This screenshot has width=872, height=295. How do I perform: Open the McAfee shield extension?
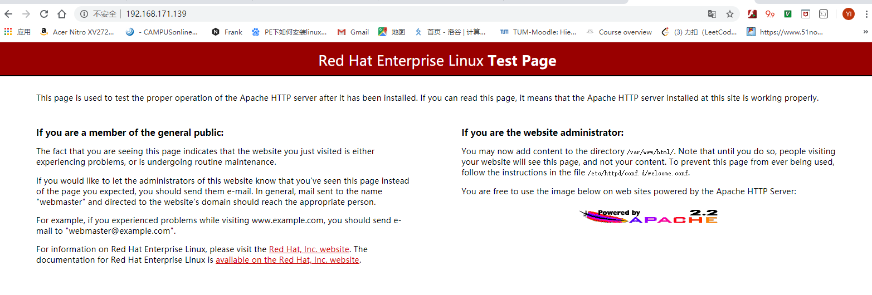[806, 14]
